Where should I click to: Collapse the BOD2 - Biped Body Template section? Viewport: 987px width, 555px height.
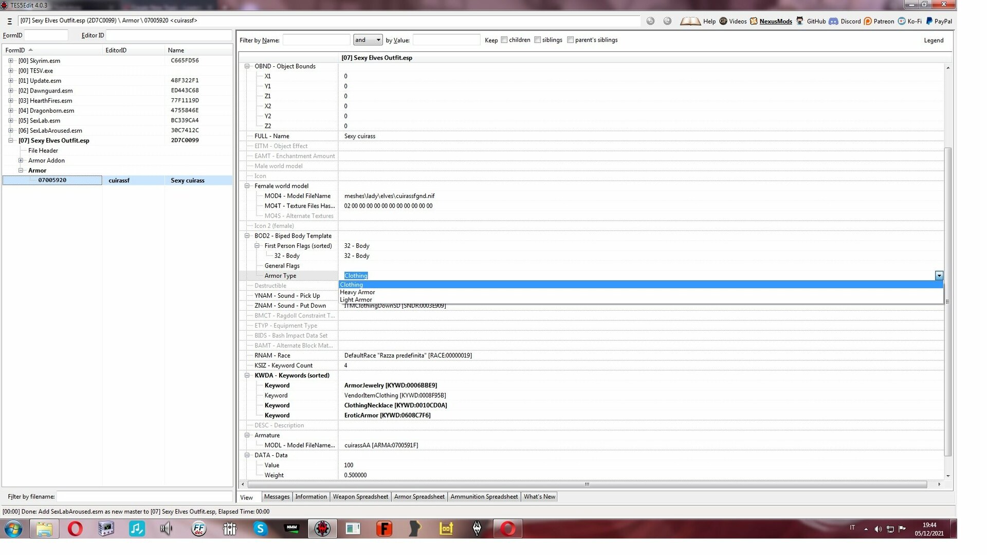[x=247, y=236]
